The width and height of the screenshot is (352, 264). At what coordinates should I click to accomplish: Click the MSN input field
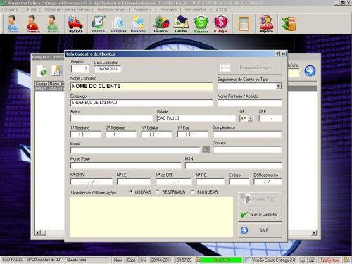pos(234,165)
